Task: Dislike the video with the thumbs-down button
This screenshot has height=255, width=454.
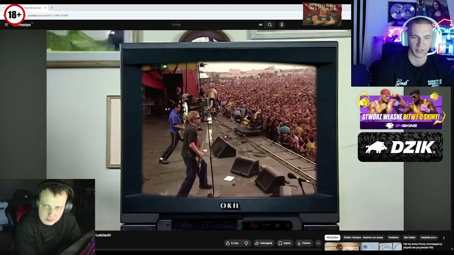Action: pos(247,243)
